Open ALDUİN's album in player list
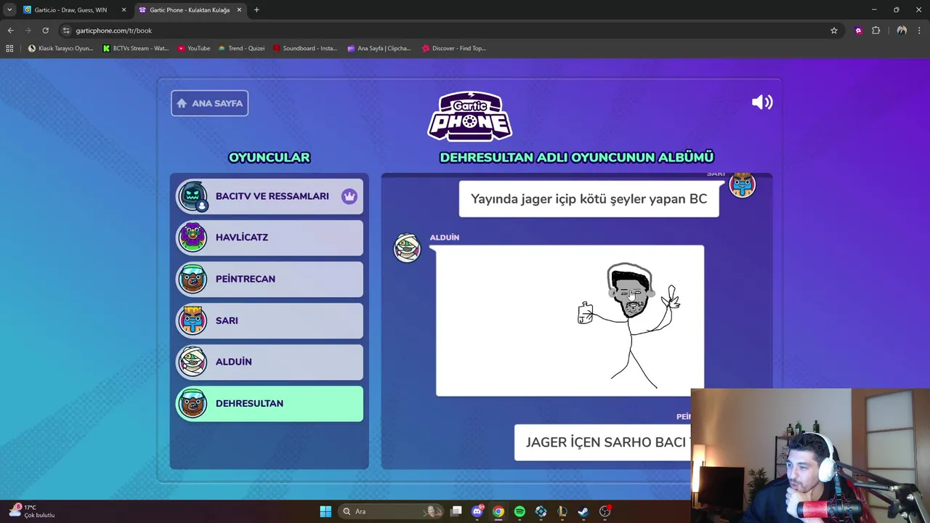The height and width of the screenshot is (523, 930). 270,362
